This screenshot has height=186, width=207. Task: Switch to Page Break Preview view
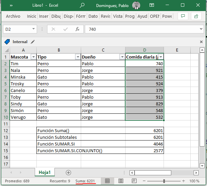pyautogui.click(x=134, y=181)
